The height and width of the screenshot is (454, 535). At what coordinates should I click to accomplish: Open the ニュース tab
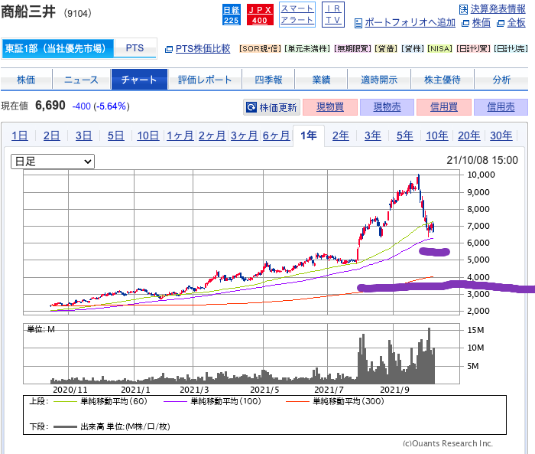(81, 80)
